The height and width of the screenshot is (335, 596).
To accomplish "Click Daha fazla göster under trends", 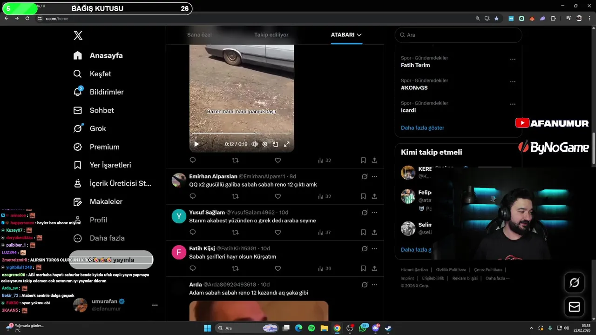I will click(x=422, y=127).
